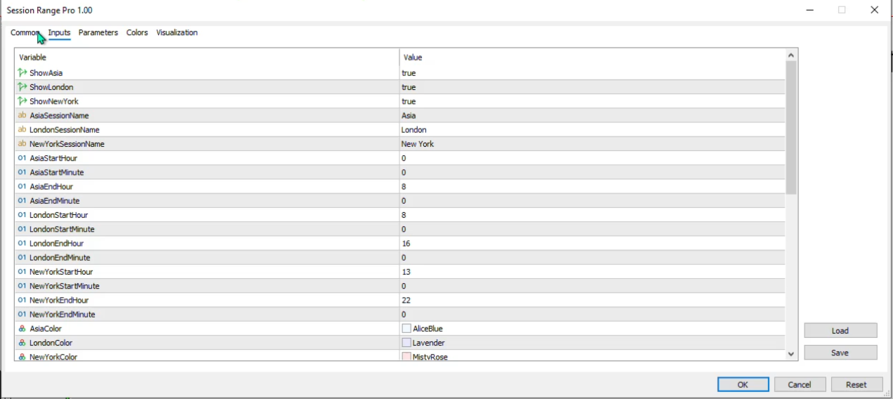893x399 pixels.
Task: Click the integer icon beside LondonStartMinute
Action: pos(22,229)
